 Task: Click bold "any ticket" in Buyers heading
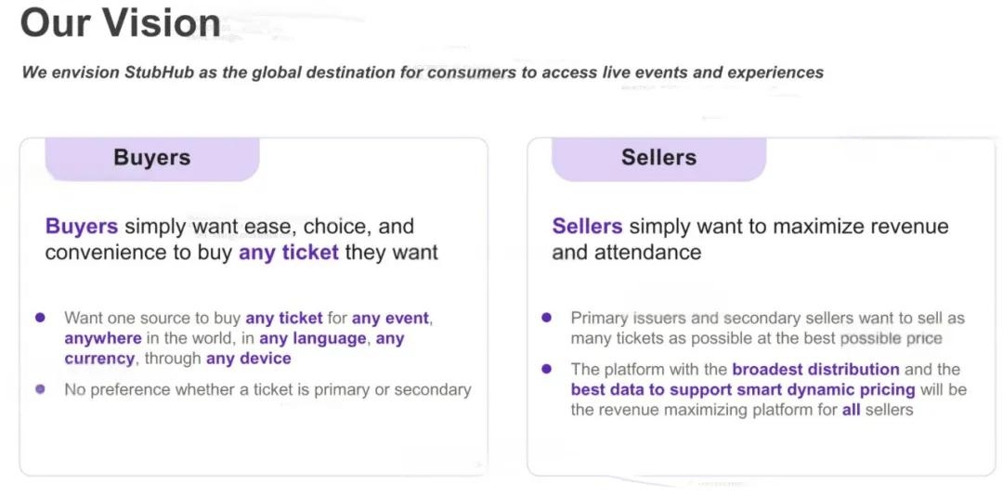tap(289, 253)
